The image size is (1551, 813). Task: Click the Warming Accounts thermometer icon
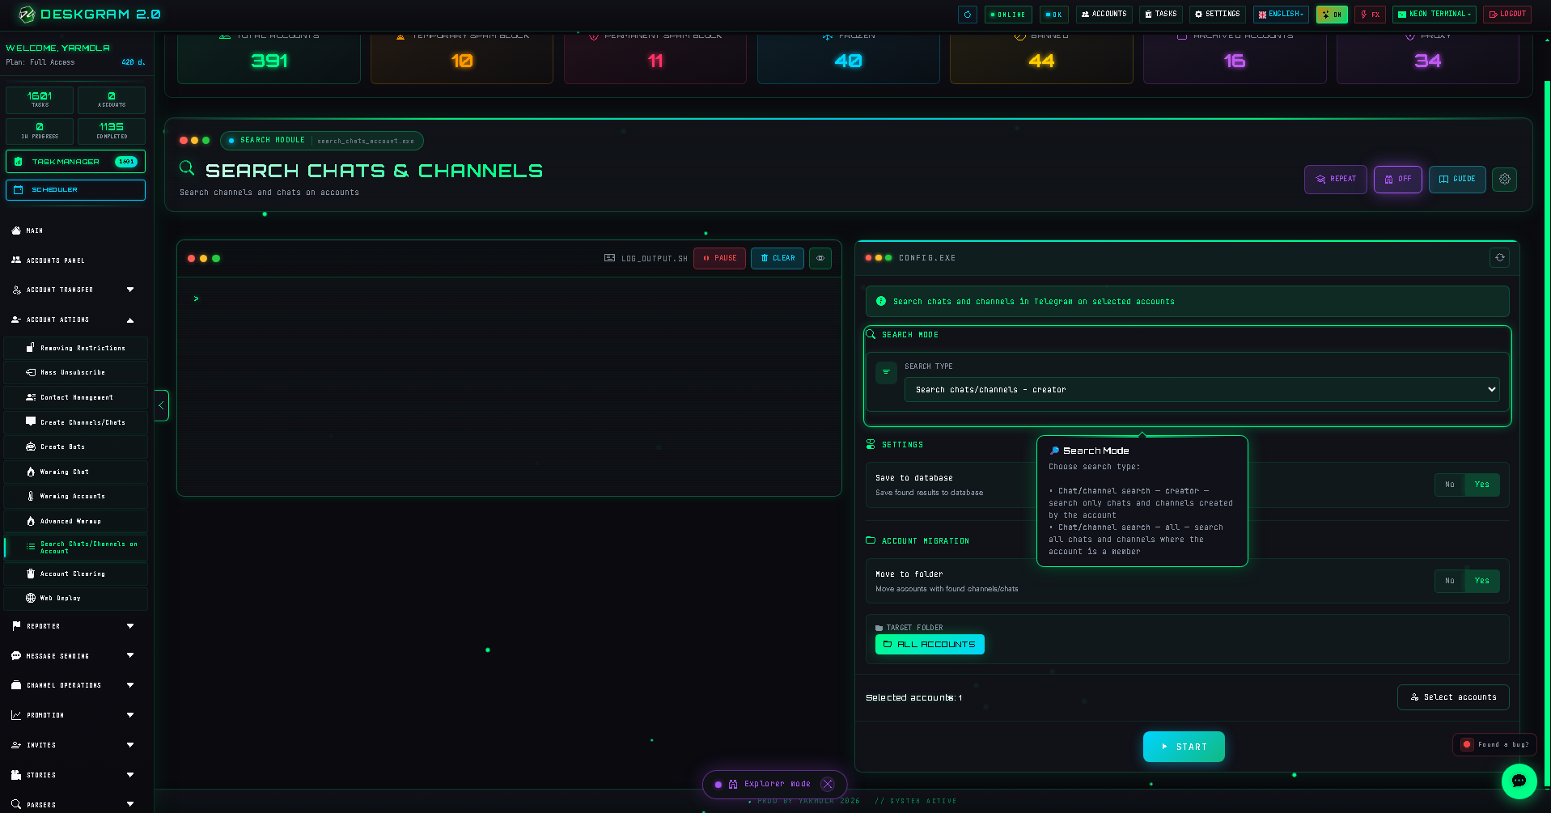point(31,496)
